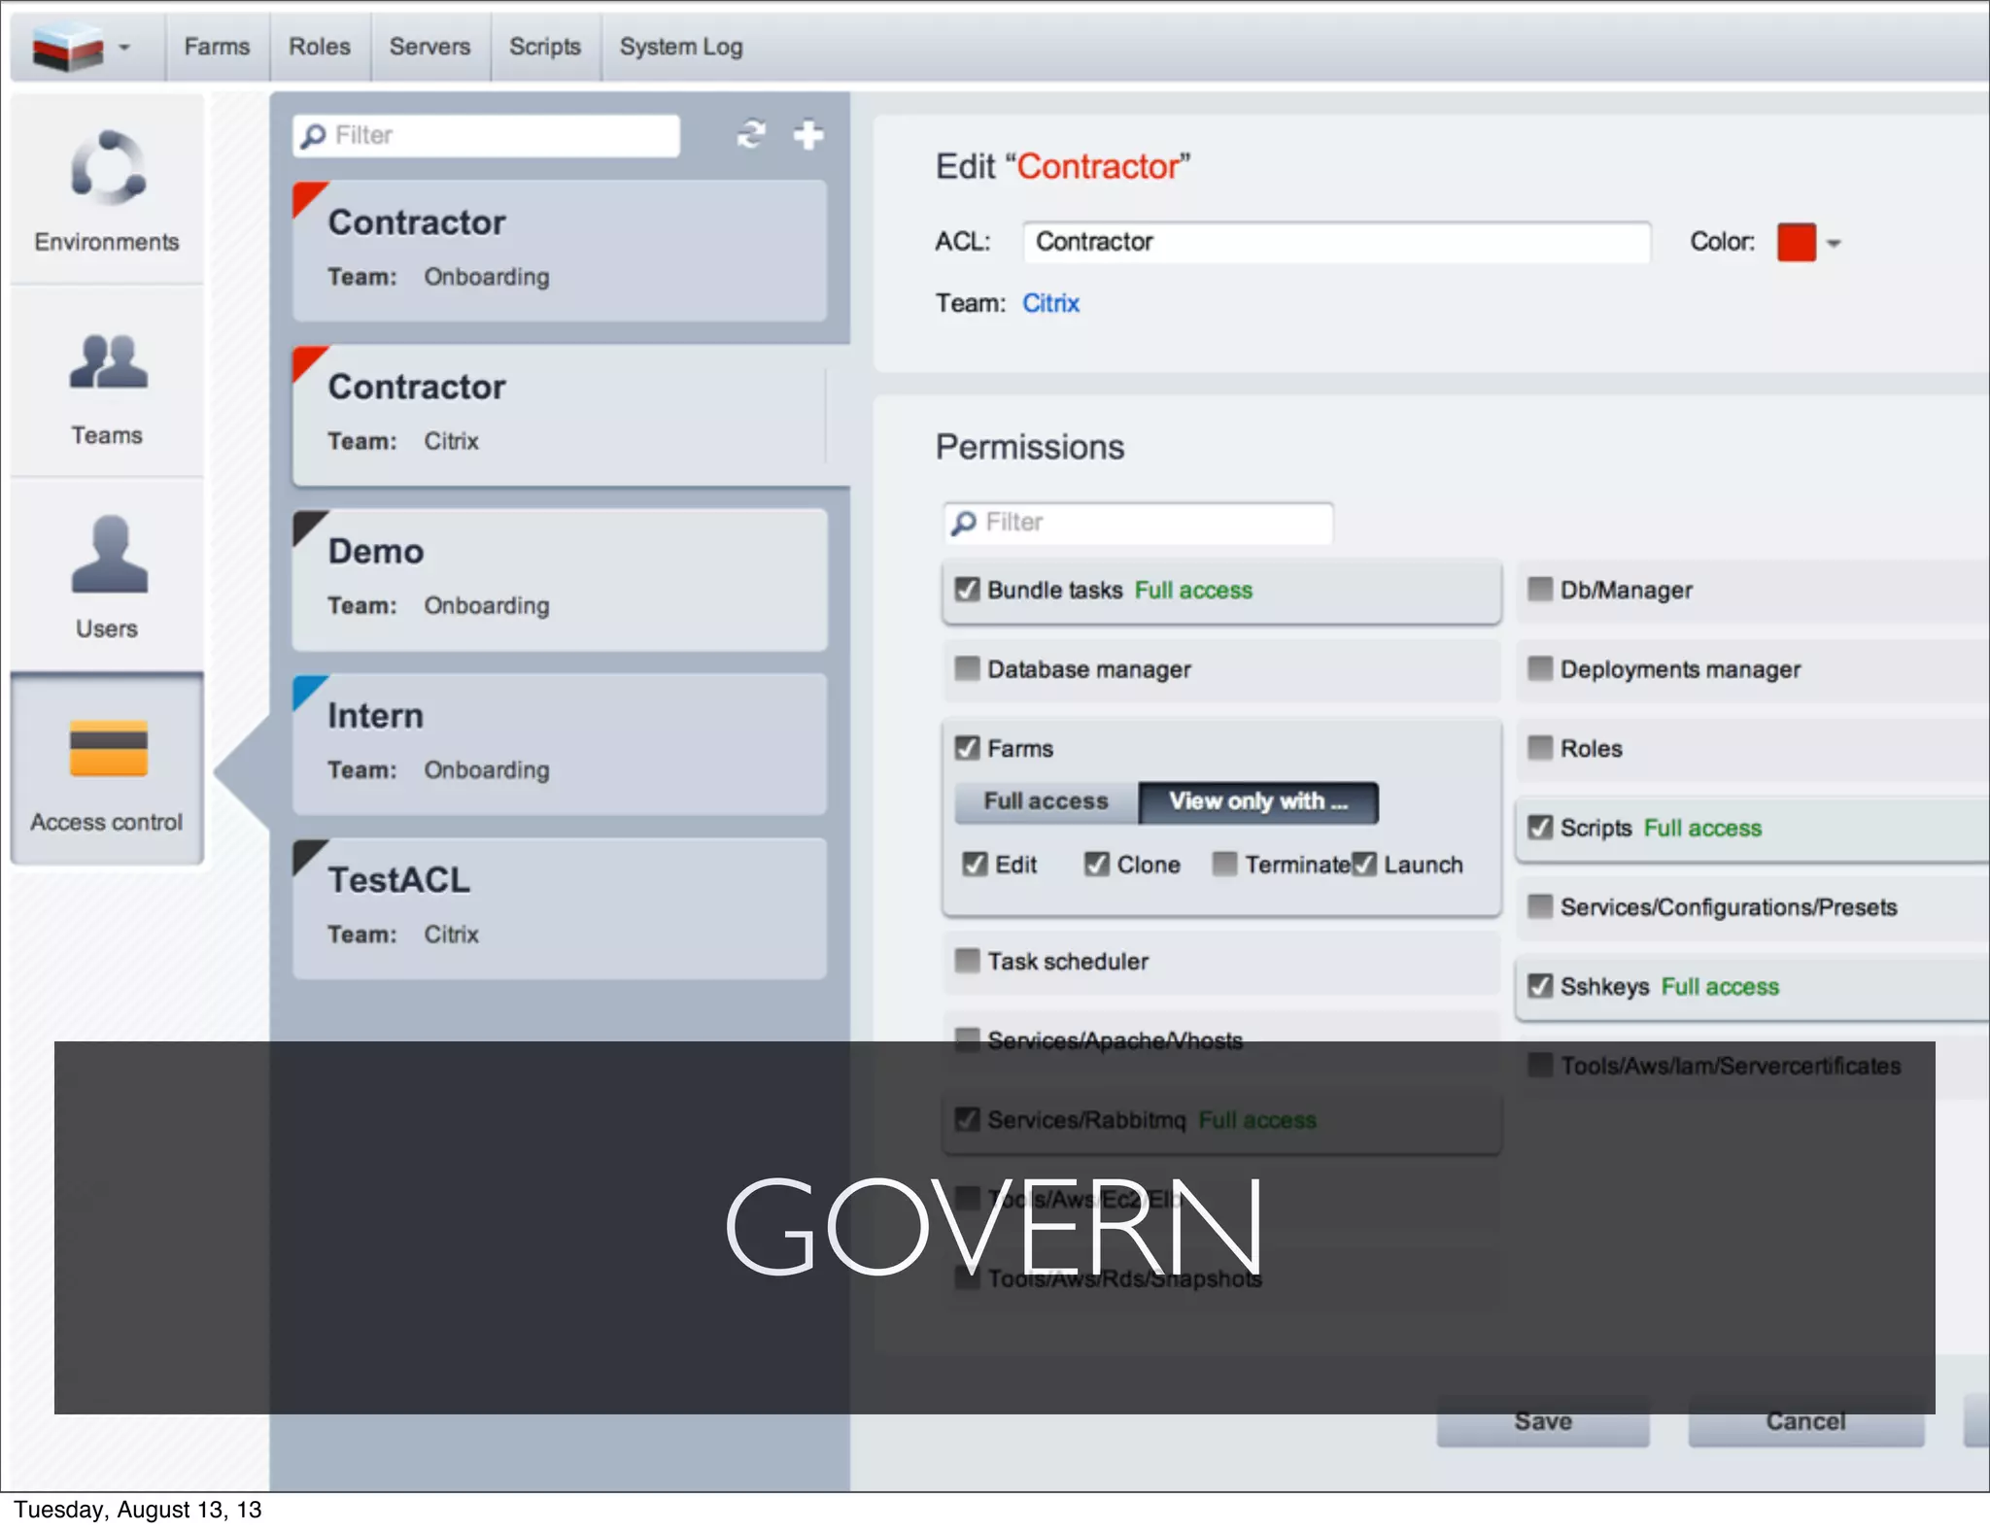Check Db/Manager permission
This screenshot has height=1531, width=1990.
[x=1540, y=589]
